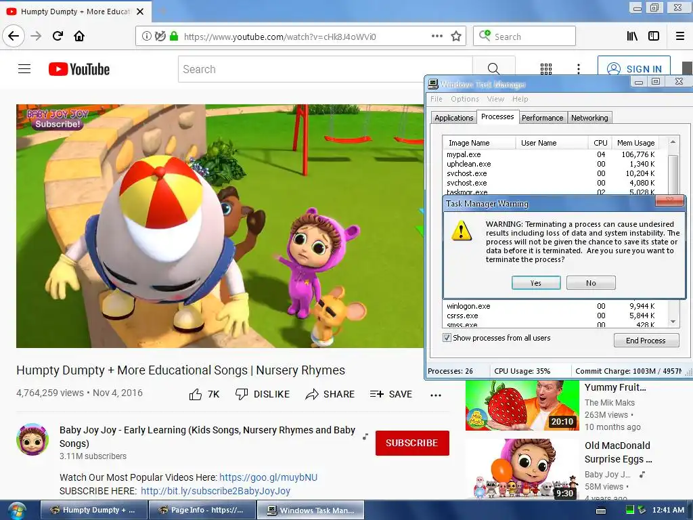Open the goo.gl/muybNU link
Viewport: 693px width, 520px height.
[268, 477]
